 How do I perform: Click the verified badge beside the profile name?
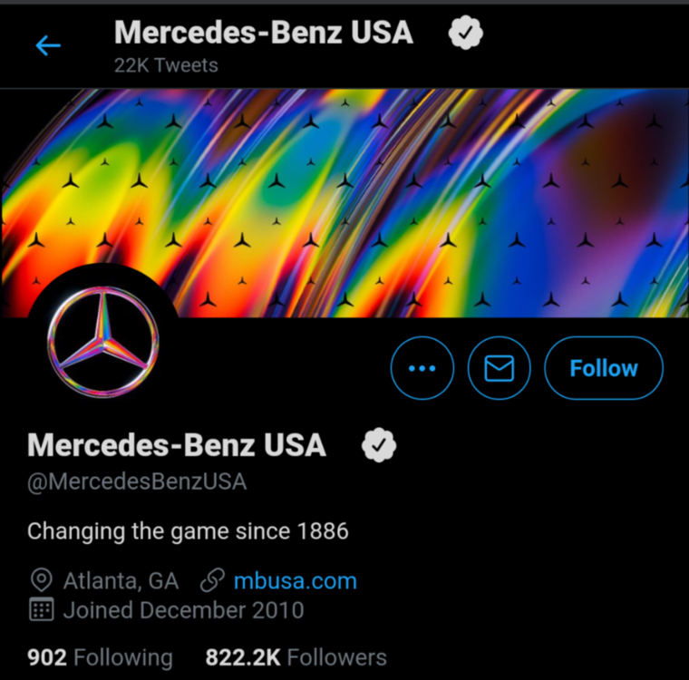[380, 445]
